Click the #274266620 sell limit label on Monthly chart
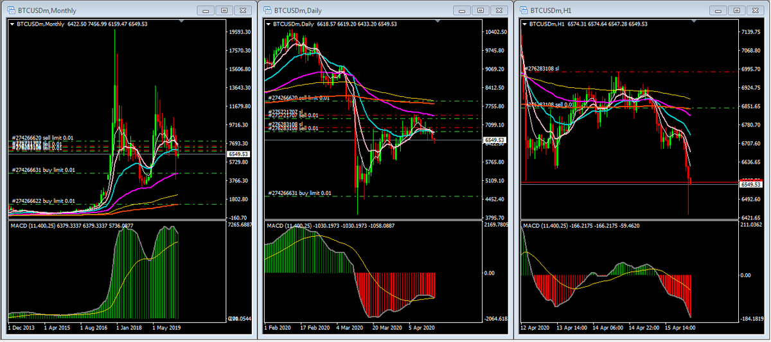The height and width of the screenshot is (342, 771). click(42, 138)
